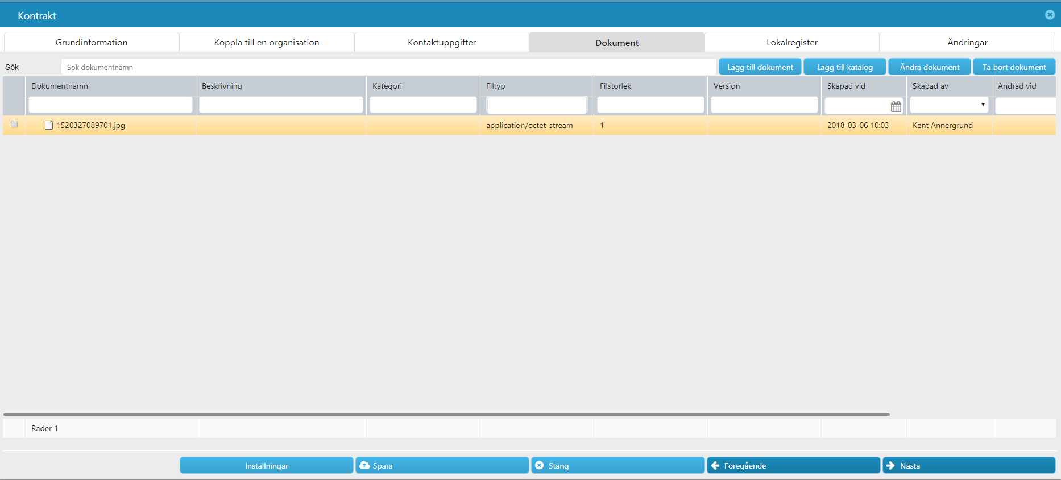
Task: Click the Ändra dokument button
Action: point(930,67)
